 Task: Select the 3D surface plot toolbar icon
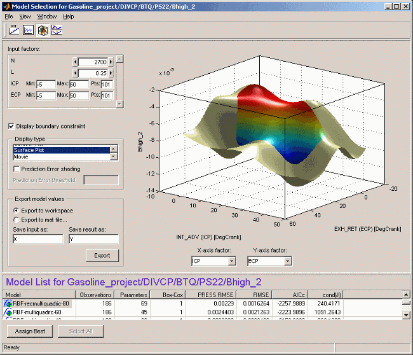coord(43,29)
